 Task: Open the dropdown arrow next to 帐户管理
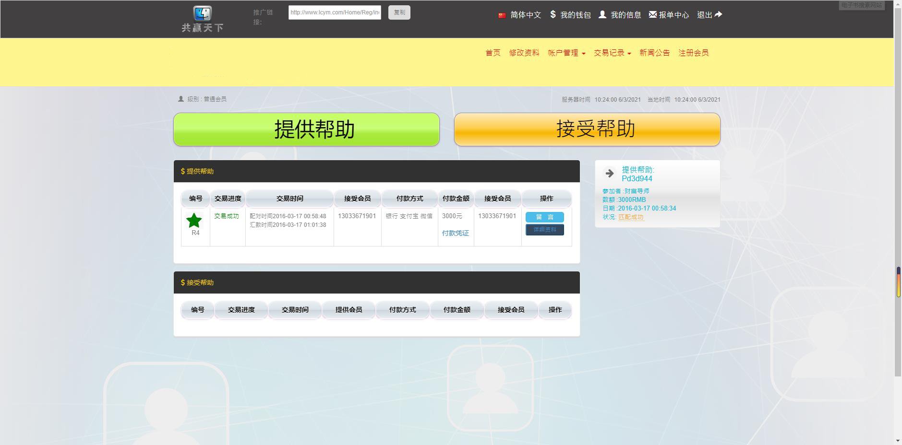coord(584,54)
